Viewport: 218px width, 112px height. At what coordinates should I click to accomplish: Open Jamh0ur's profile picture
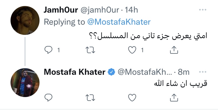25,20
